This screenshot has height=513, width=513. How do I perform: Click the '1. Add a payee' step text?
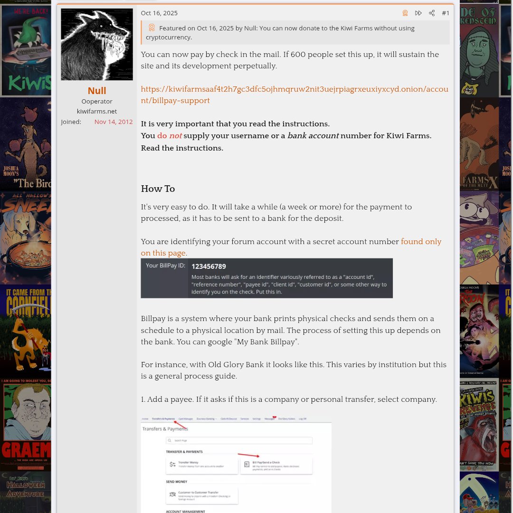pyautogui.click(x=289, y=399)
